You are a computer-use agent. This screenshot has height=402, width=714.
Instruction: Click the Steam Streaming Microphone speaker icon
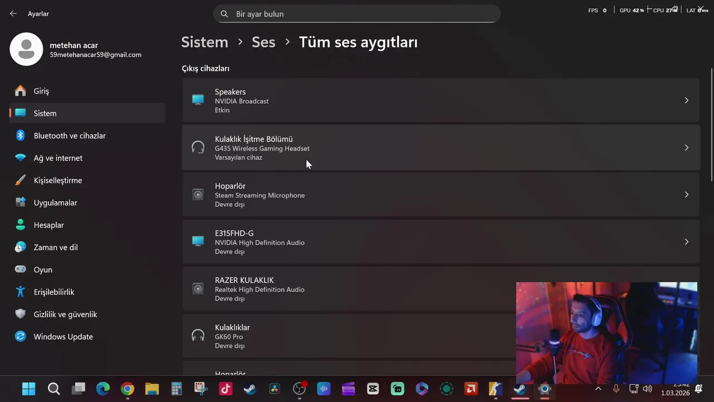coord(198,195)
